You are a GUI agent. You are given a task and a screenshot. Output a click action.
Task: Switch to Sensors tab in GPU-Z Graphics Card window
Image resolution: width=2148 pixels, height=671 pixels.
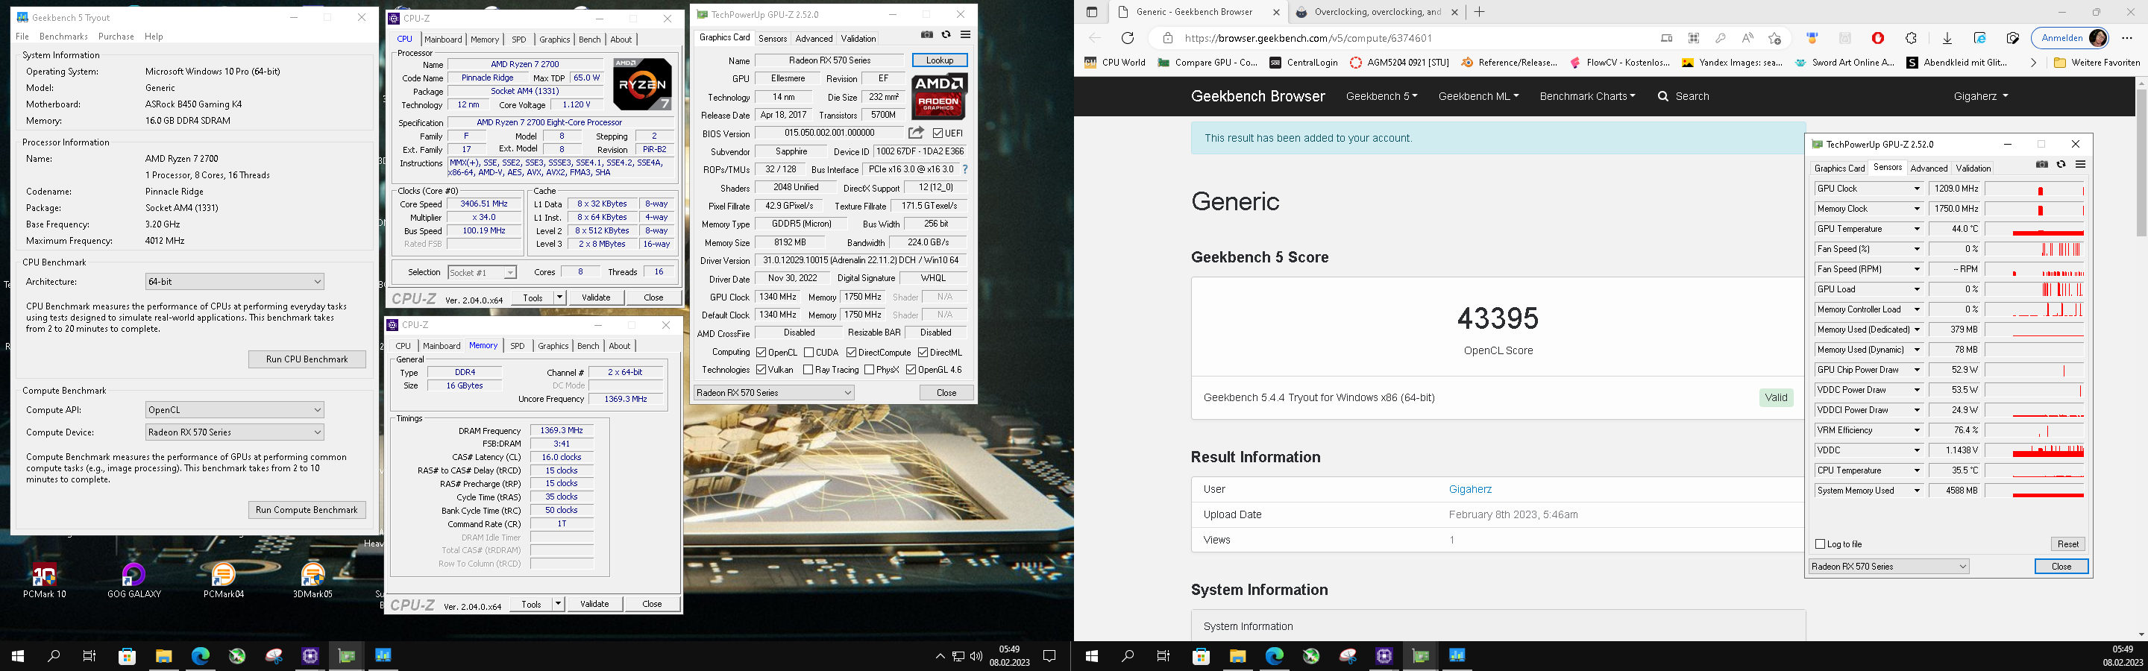[772, 38]
